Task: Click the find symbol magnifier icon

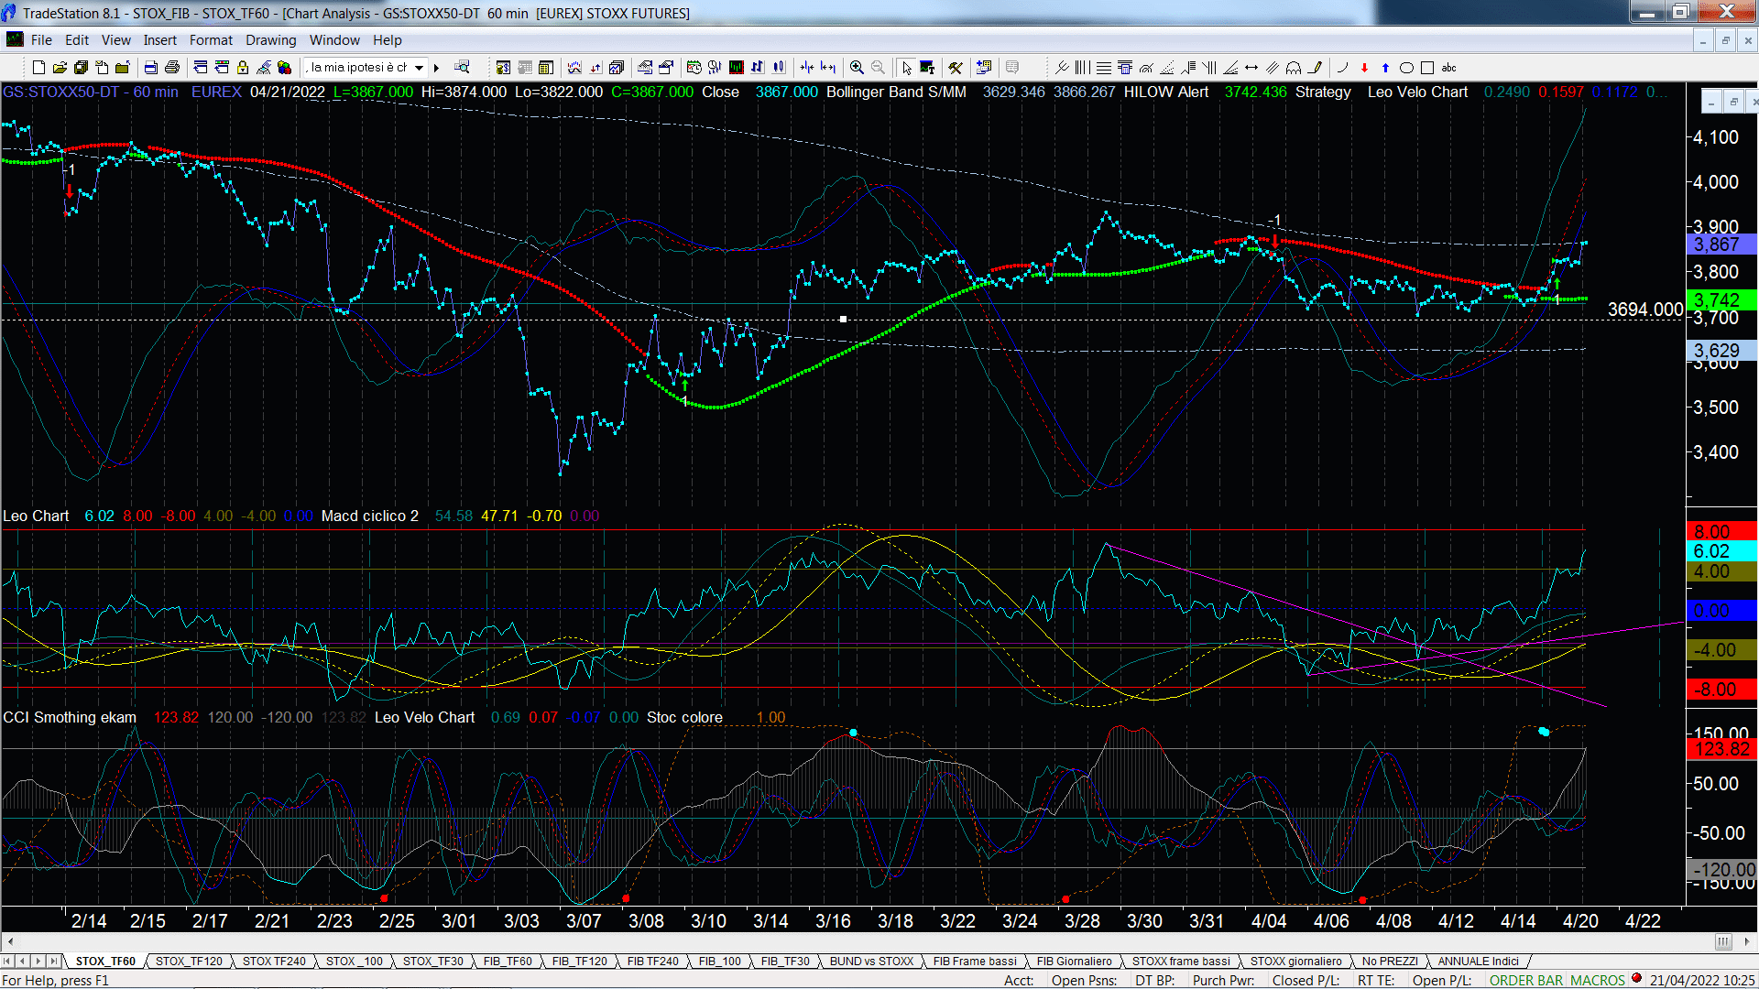Action: pos(462,68)
